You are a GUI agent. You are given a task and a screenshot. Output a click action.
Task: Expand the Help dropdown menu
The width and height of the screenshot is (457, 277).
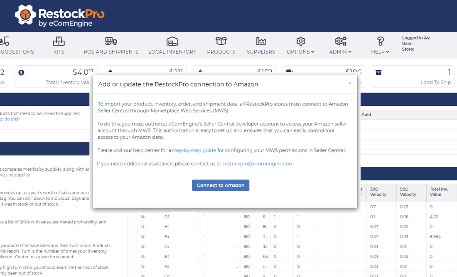click(380, 52)
